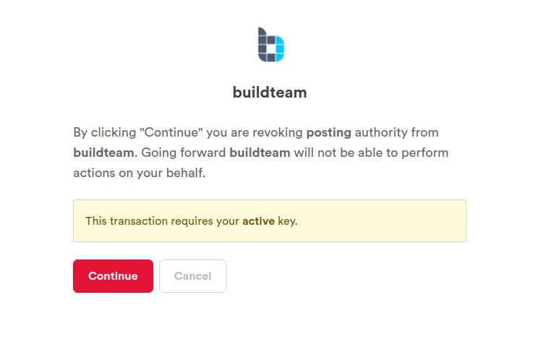Click the bold word "active" in the notice
554x360 pixels.
(258, 221)
